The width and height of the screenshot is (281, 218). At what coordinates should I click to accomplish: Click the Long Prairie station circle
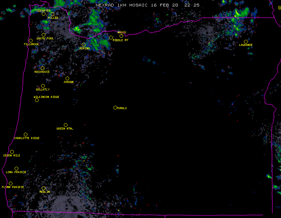coord(16,168)
